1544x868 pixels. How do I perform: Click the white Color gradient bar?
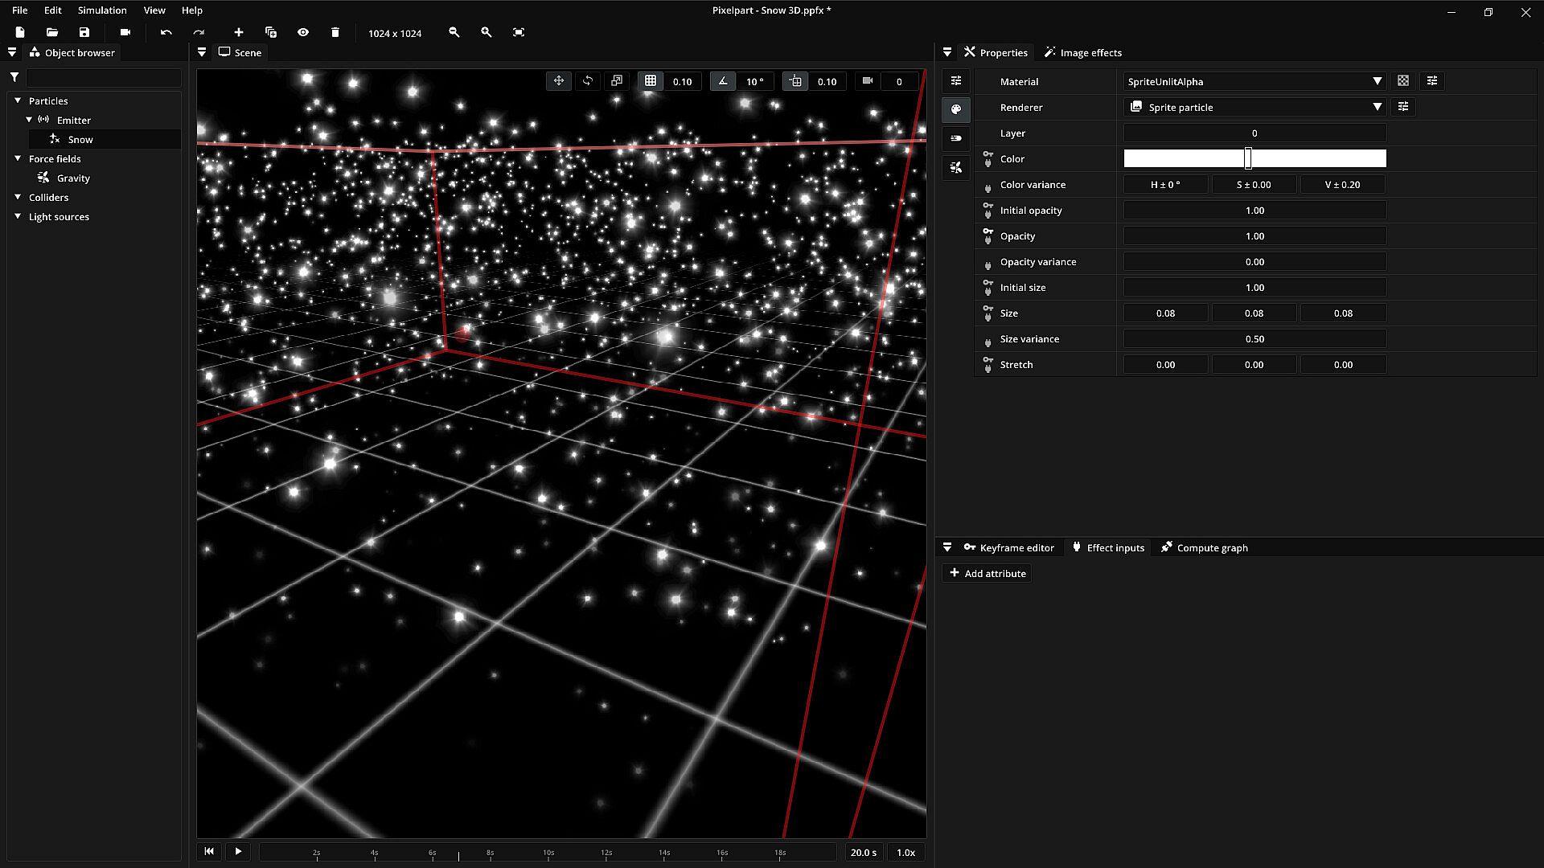(x=1182, y=159)
